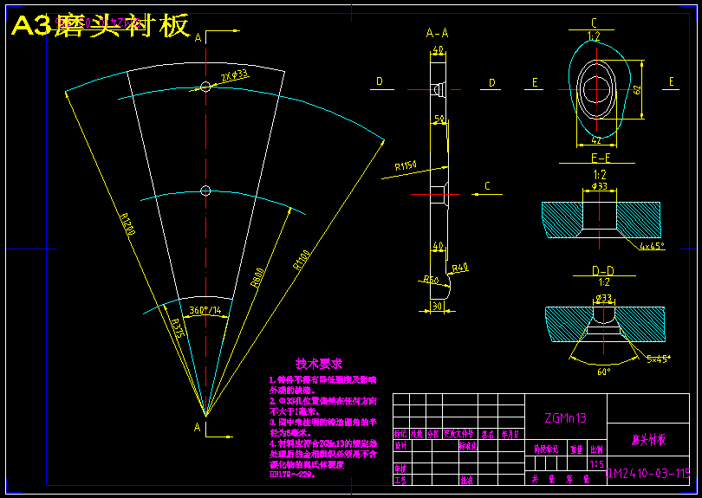
Task: Select the "标准化" title block cell
Action: [x=468, y=446]
